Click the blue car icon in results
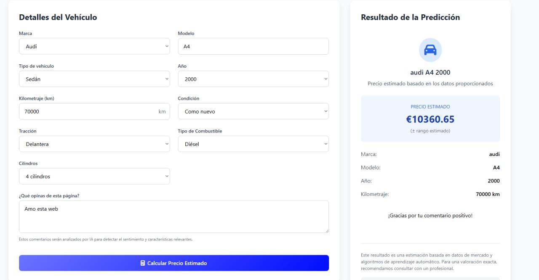This screenshot has height=280, width=539. point(430,50)
